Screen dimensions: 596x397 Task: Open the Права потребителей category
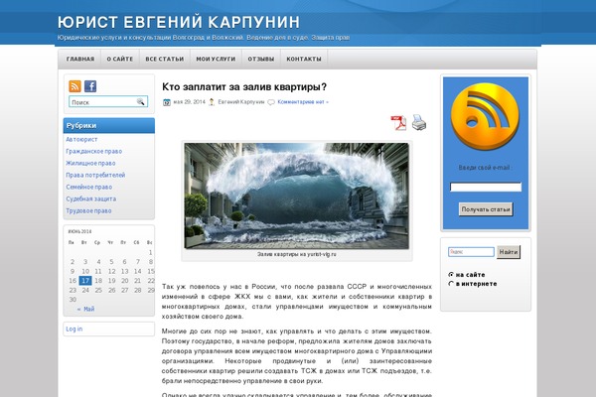pos(95,175)
